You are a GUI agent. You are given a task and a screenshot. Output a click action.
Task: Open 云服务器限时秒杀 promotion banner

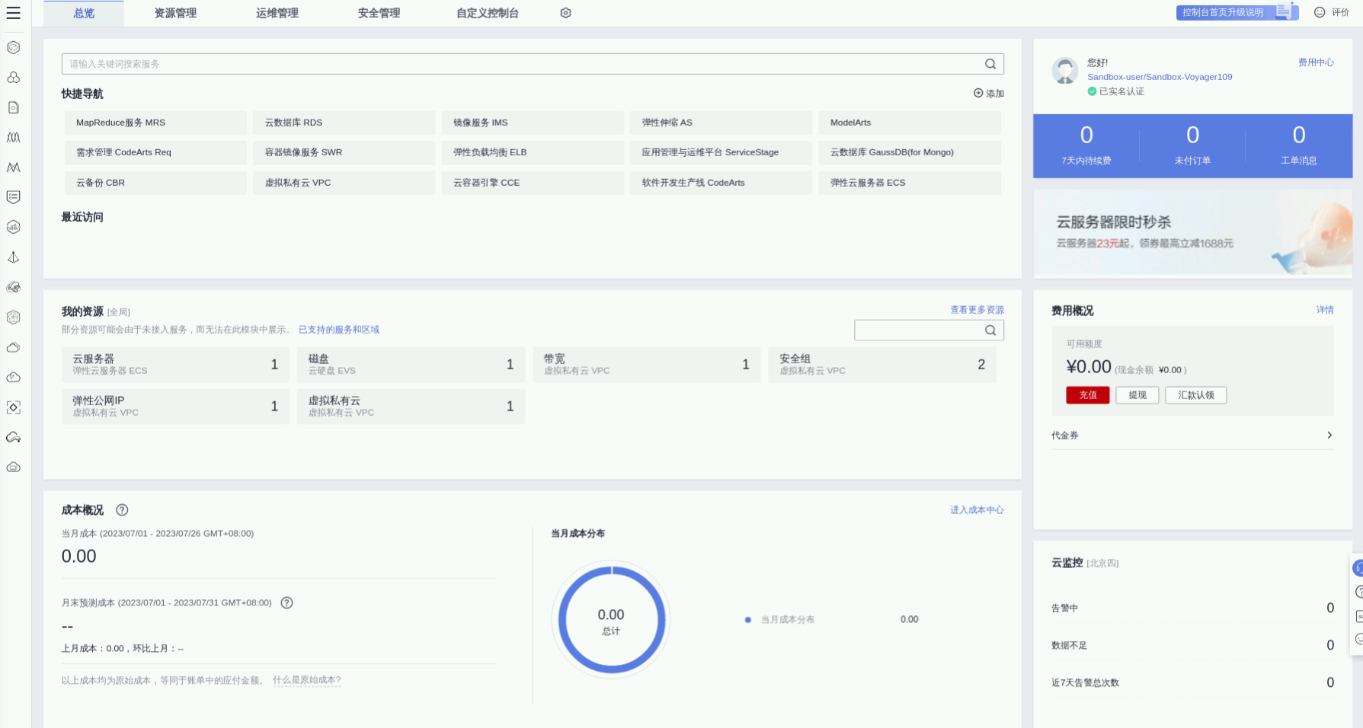tap(1192, 232)
